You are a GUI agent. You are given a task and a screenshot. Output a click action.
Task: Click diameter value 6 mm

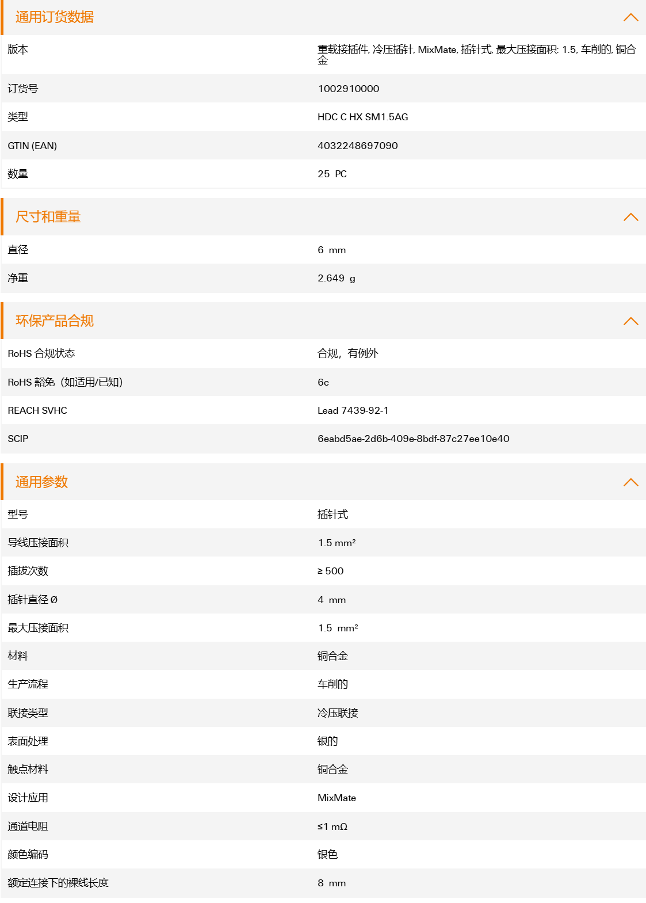(x=332, y=250)
